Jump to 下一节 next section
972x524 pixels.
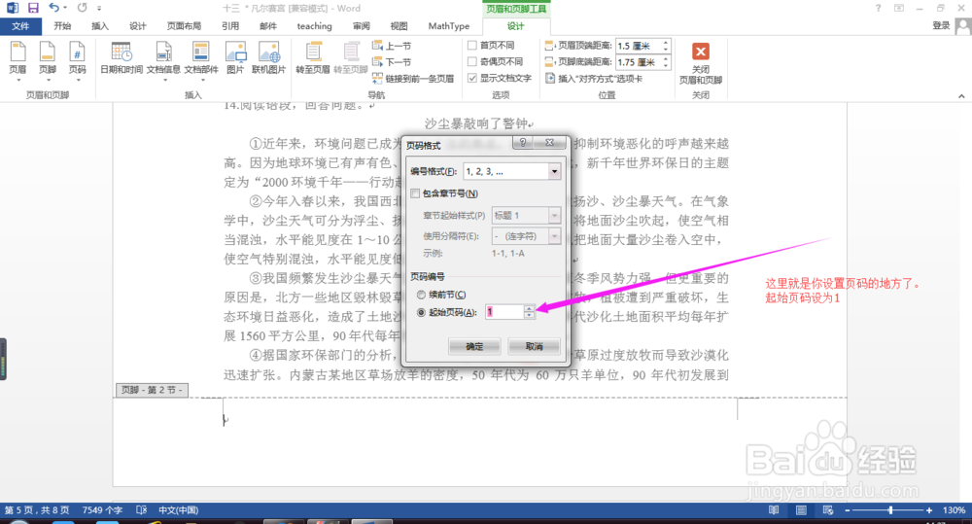pos(392,62)
